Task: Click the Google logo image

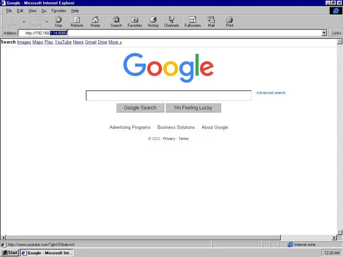Action: (168, 68)
